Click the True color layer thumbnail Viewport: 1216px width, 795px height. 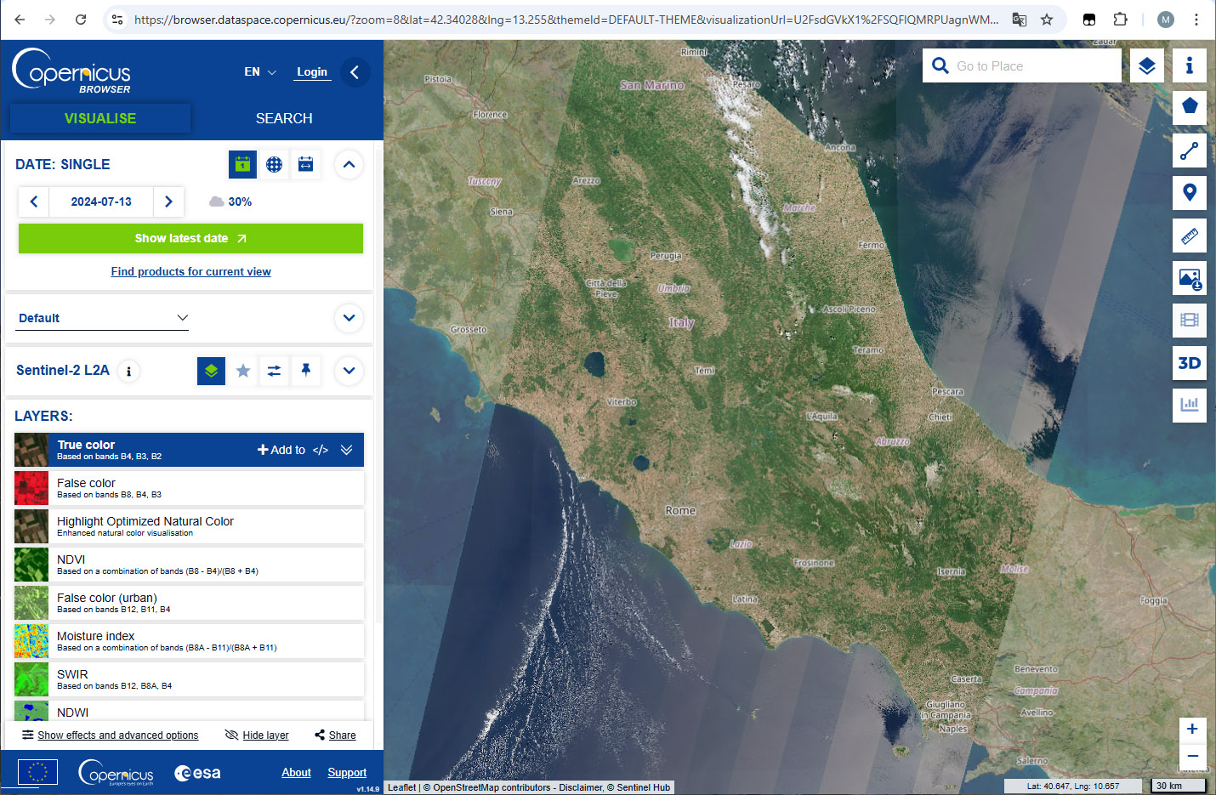pyautogui.click(x=31, y=450)
